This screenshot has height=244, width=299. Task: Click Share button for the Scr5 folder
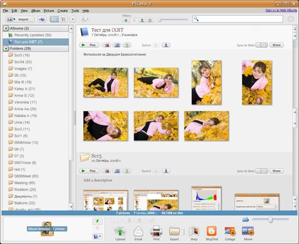tap(276, 171)
